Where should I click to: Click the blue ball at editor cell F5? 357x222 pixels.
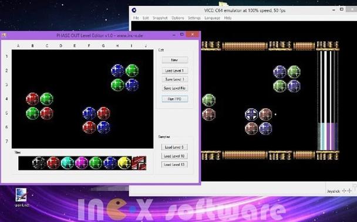click(89, 113)
